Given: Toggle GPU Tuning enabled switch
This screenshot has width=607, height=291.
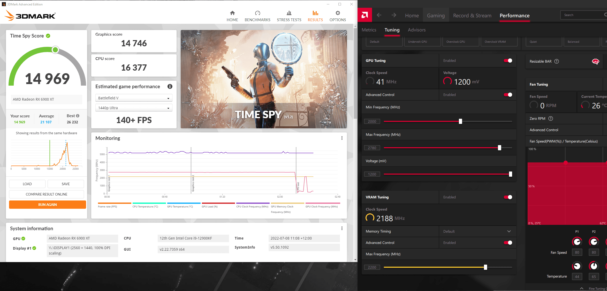Looking at the screenshot, I should (508, 61).
